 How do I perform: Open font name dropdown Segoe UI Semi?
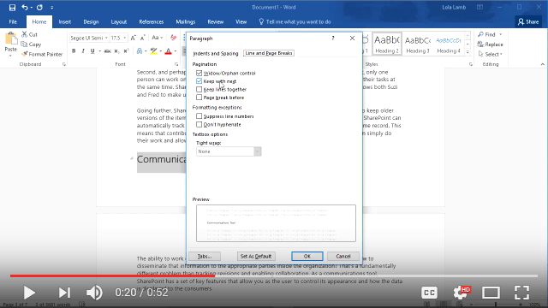pos(106,38)
